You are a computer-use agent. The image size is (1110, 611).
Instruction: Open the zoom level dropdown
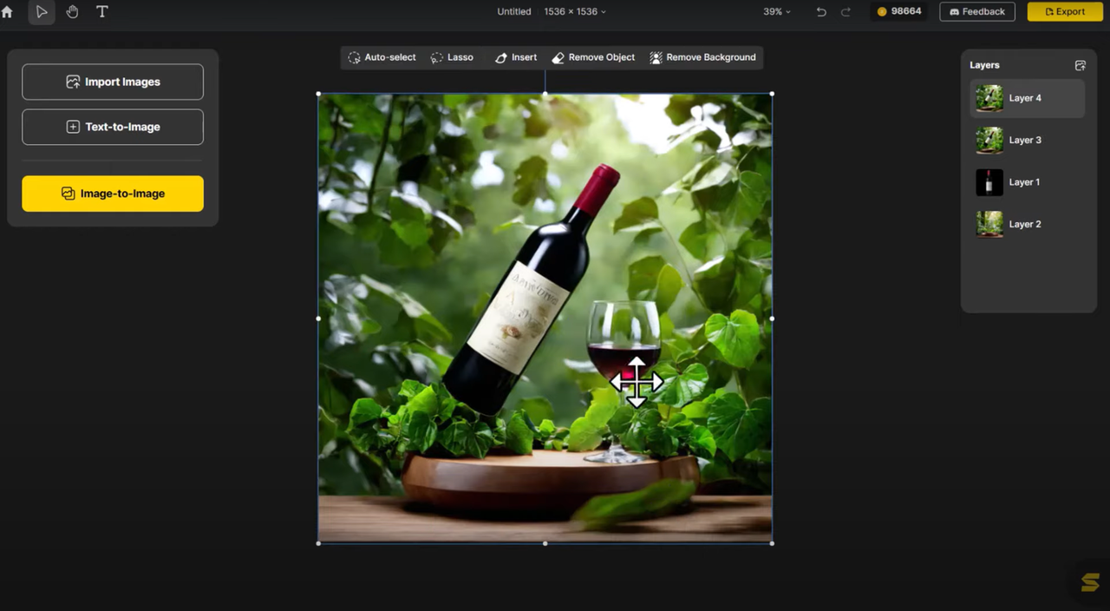pos(776,11)
